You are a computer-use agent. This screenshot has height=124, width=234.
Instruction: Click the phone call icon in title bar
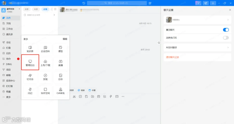(206, 3)
